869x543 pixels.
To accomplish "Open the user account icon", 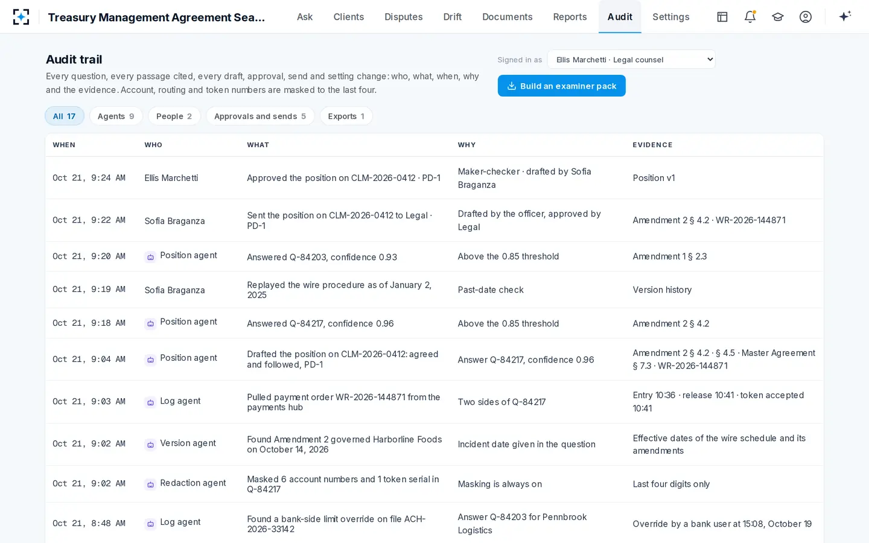I will coord(806,17).
